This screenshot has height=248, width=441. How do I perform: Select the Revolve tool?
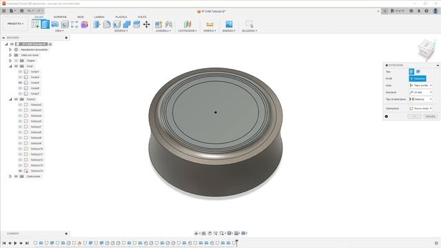click(x=55, y=25)
